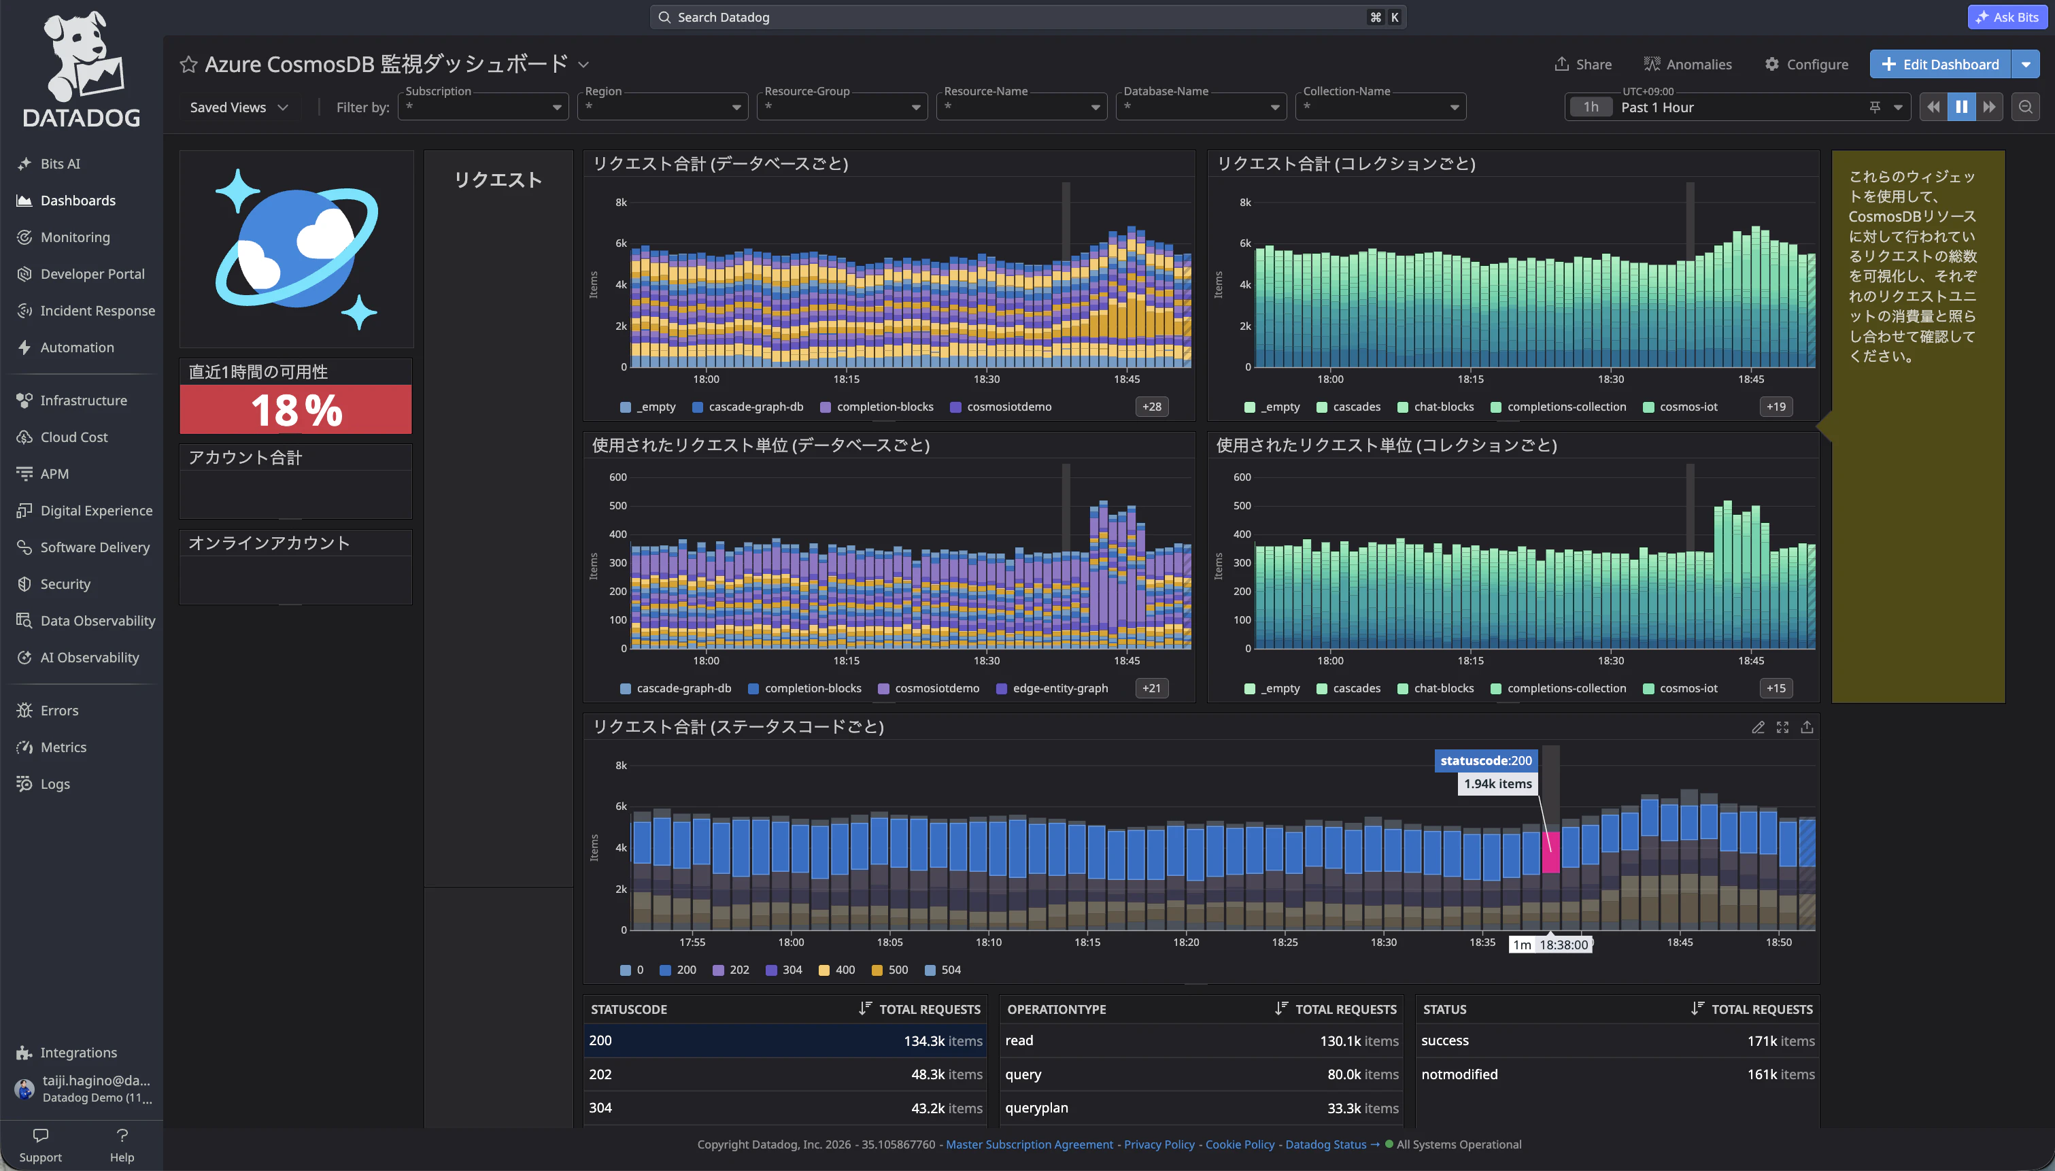2055x1171 pixels.
Task: Sort Operationtype table by Total Requests
Action: point(1336,1009)
